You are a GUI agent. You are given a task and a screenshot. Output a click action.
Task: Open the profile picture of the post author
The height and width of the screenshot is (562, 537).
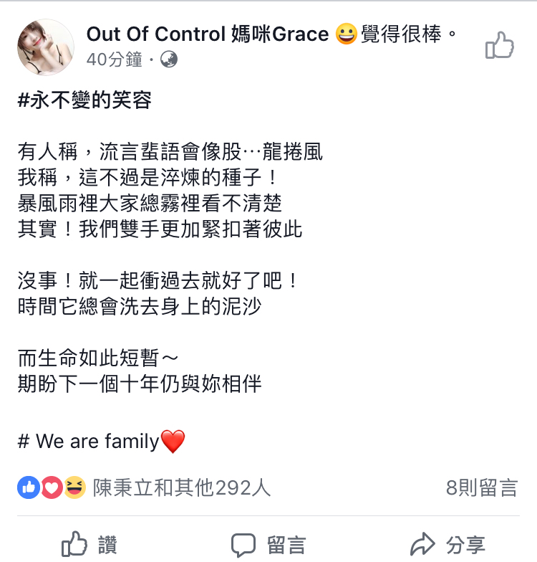point(46,47)
